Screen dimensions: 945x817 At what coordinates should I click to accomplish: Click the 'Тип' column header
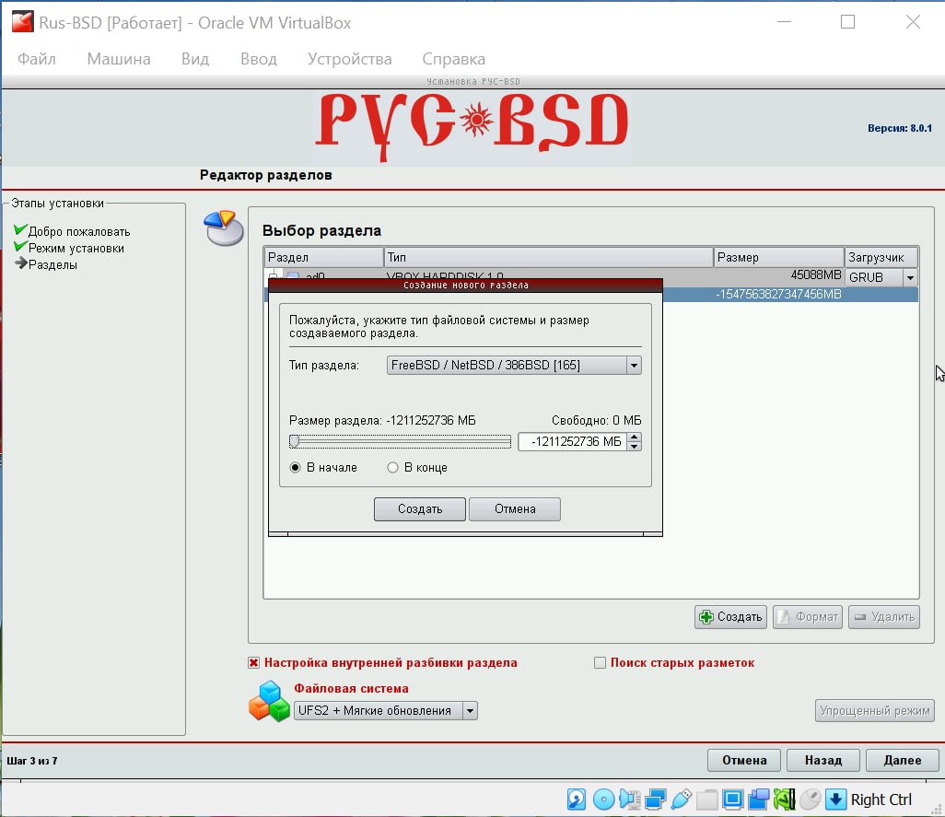(548, 257)
